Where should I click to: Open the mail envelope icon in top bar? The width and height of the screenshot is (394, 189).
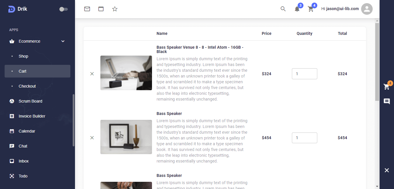(x=87, y=9)
